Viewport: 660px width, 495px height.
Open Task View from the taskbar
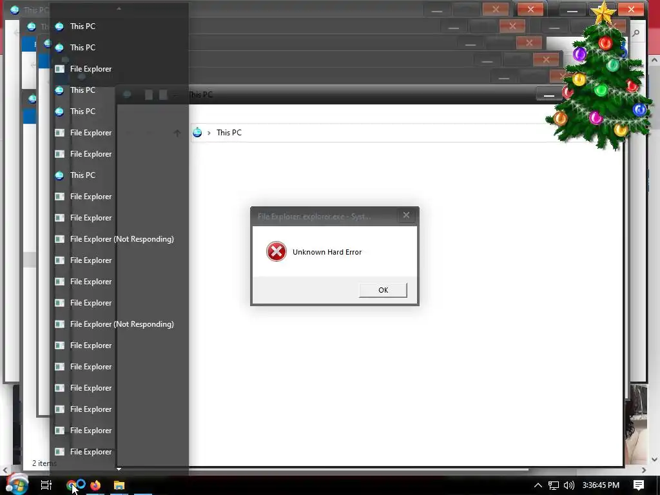tap(46, 485)
